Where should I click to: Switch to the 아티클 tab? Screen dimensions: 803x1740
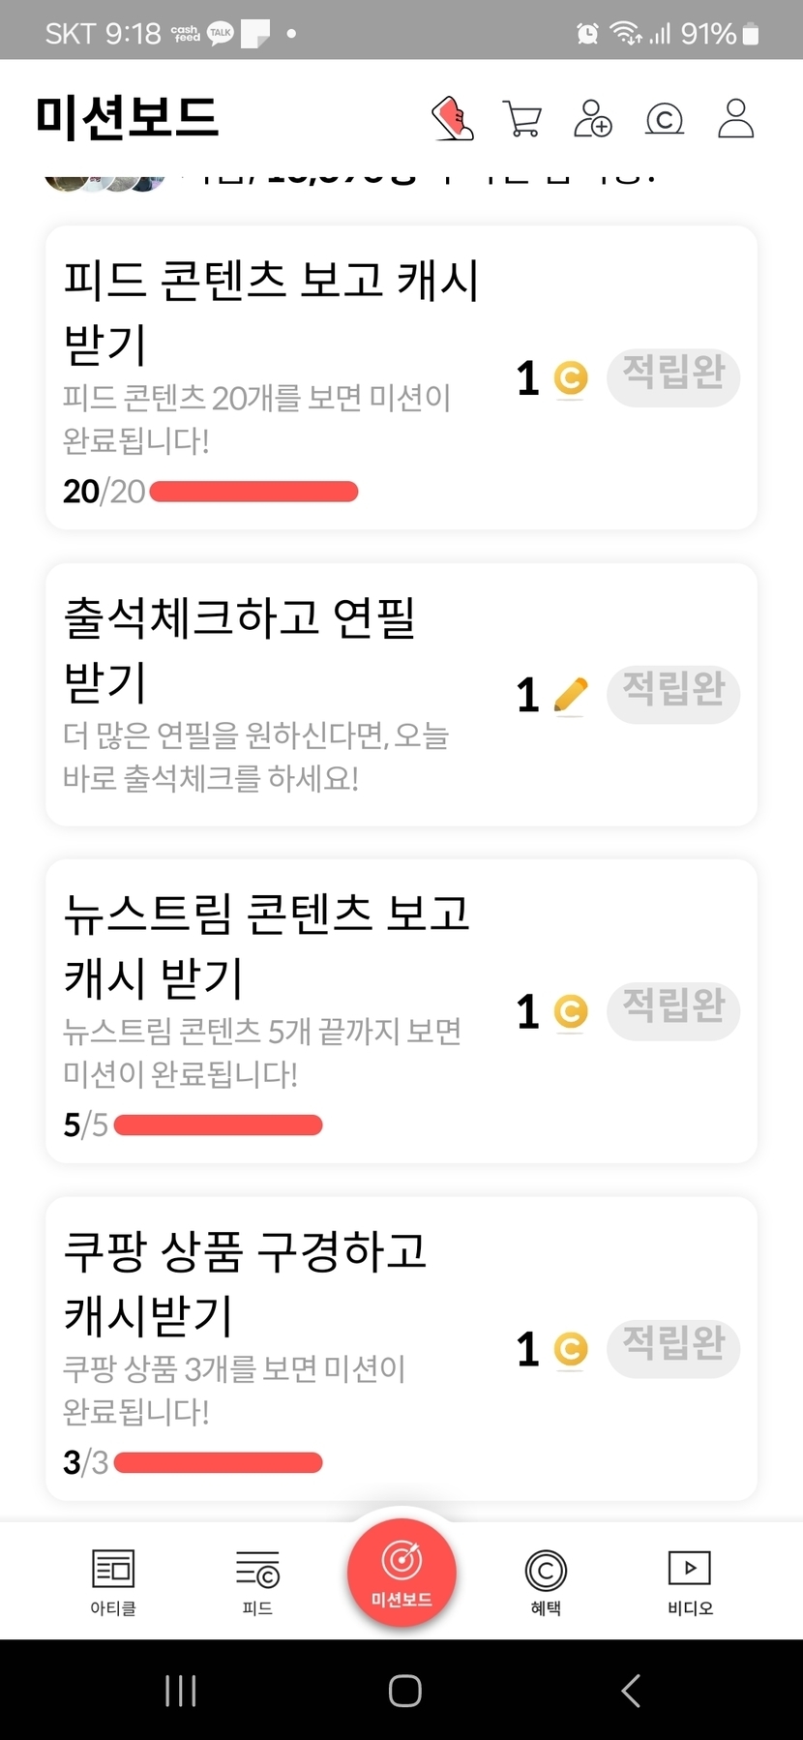pyautogui.click(x=113, y=1581)
